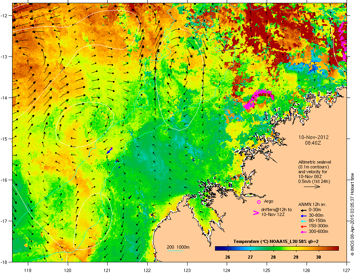Click the vertical IMOS copyright timestamp text
Viewport: 355px width, 274px height.
click(x=352, y=214)
